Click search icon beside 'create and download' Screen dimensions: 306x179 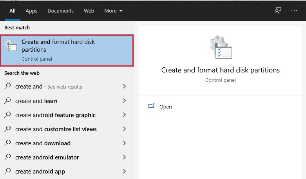click(x=7, y=143)
